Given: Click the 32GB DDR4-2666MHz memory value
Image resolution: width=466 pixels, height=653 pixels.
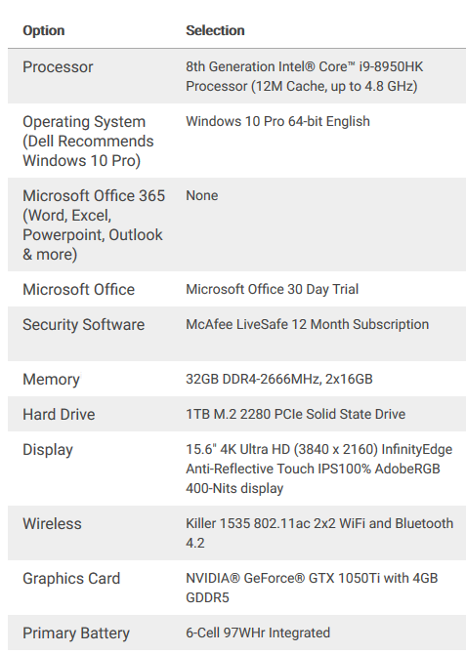Looking at the screenshot, I should click(x=279, y=379).
